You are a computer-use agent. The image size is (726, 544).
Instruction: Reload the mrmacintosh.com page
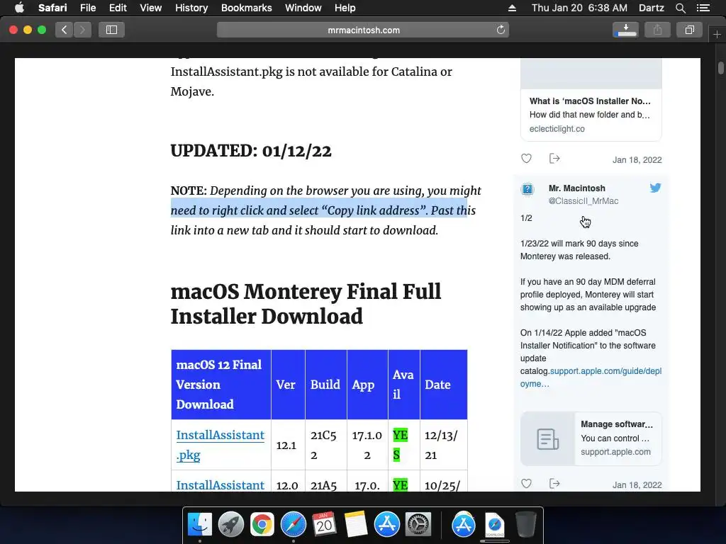coord(501,30)
